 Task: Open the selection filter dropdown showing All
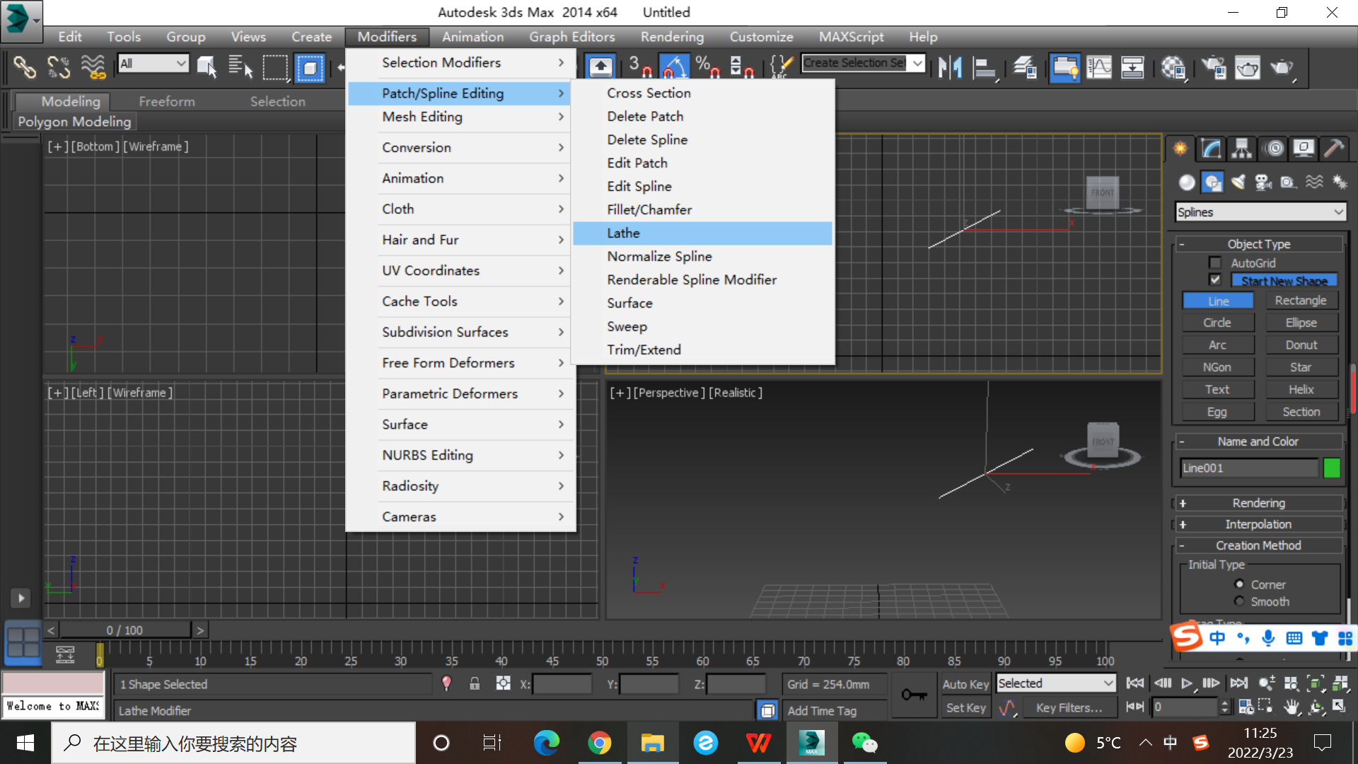click(153, 63)
